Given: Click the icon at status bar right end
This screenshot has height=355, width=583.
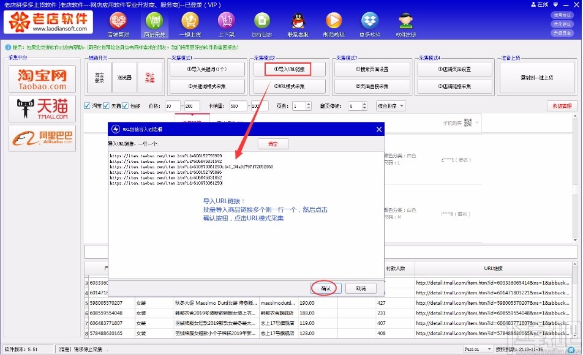Looking at the screenshot, I should click(571, 349).
